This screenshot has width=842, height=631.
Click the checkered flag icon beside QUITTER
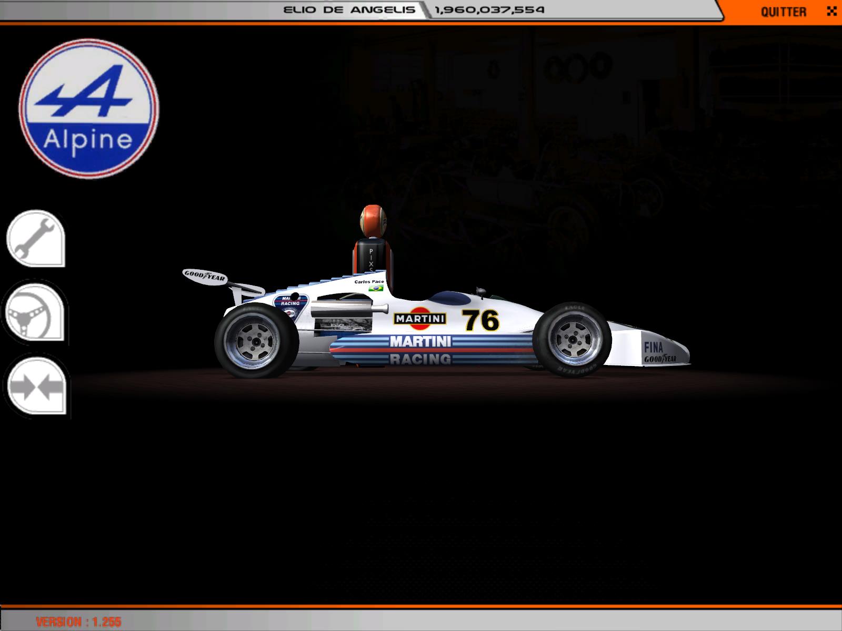(831, 11)
